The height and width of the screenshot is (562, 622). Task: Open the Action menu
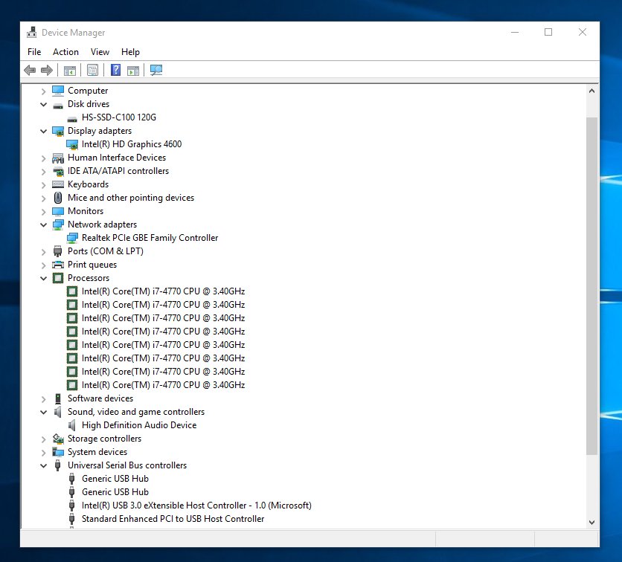click(65, 52)
